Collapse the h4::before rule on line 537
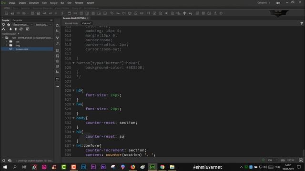This screenshot has width=305, height=171. point(73,146)
